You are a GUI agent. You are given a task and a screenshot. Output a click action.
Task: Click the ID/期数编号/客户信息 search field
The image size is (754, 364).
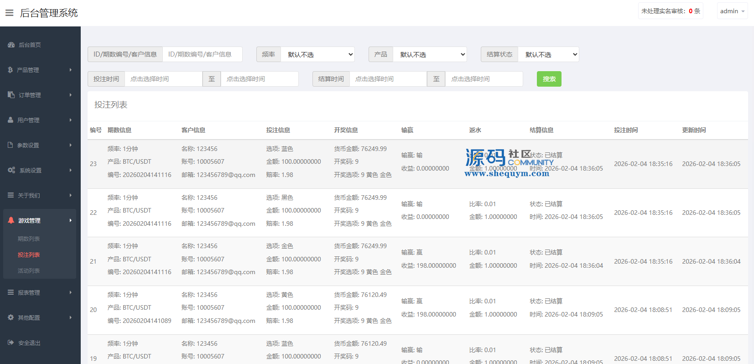(202, 54)
